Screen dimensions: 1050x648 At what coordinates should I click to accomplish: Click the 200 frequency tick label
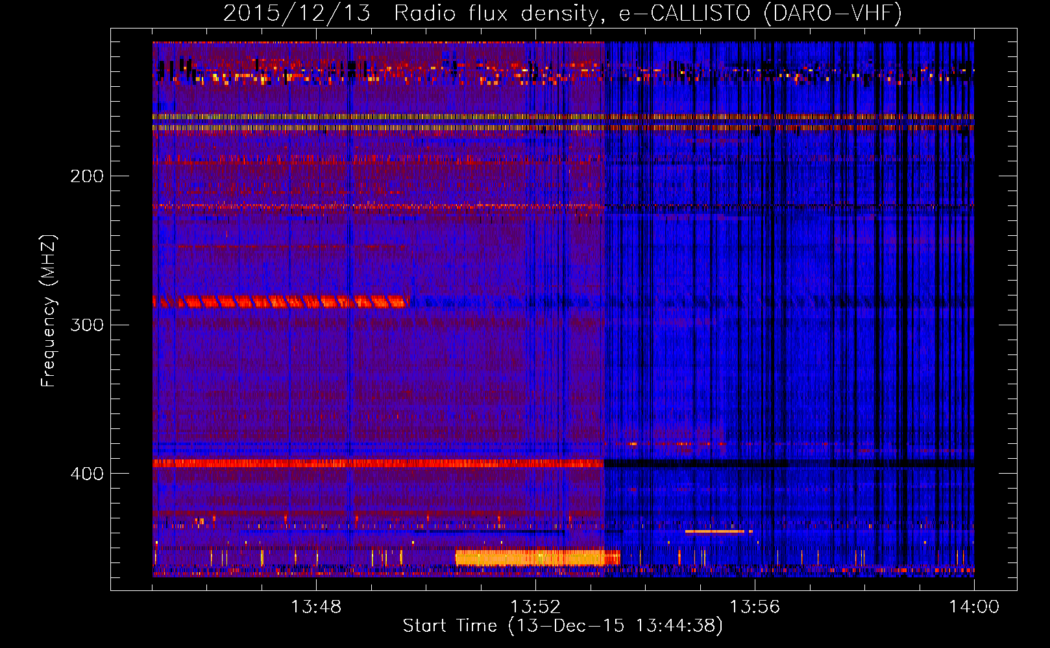pos(87,176)
